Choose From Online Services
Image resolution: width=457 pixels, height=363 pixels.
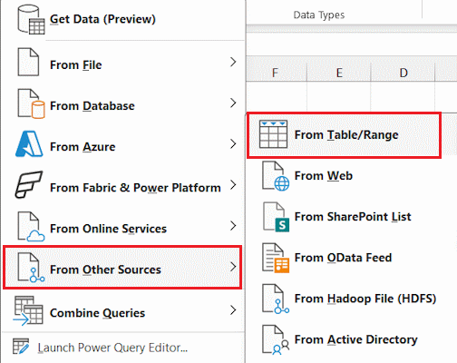coord(122,226)
